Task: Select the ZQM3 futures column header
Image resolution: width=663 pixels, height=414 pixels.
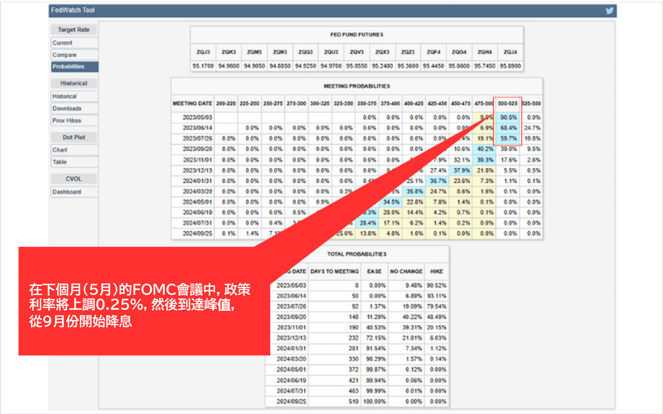Action: (x=254, y=52)
